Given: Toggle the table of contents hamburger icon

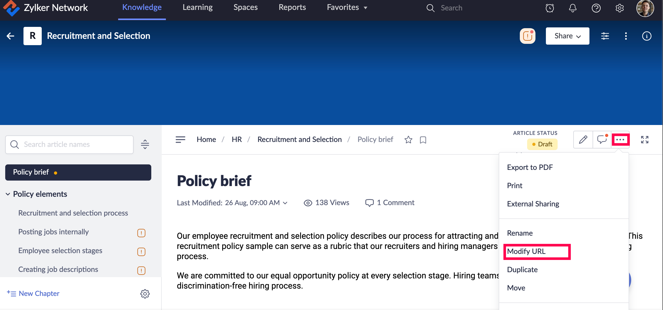Looking at the screenshot, I should [180, 140].
